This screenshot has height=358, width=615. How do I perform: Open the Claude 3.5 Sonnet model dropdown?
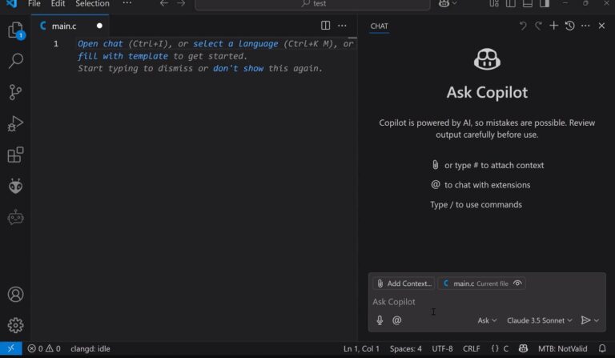click(539, 320)
